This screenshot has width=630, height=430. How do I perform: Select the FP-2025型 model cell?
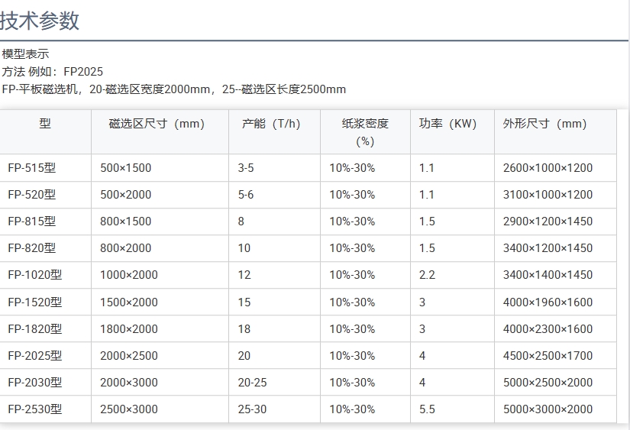(34, 356)
